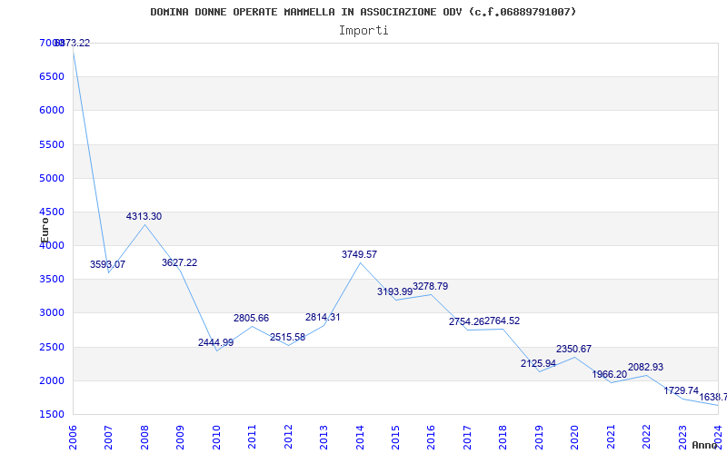Click the 3593.07 data point label
This screenshot has width=727, height=454.
click(x=107, y=264)
